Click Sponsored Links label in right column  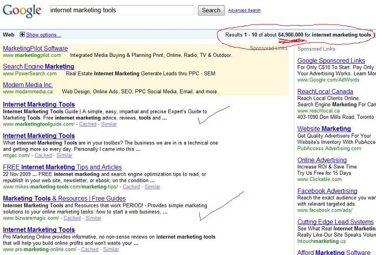point(316,48)
